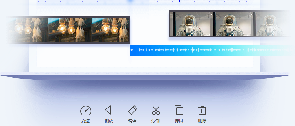Click the red playhead line
This screenshot has width=295, height=126.
click(x=130, y=34)
